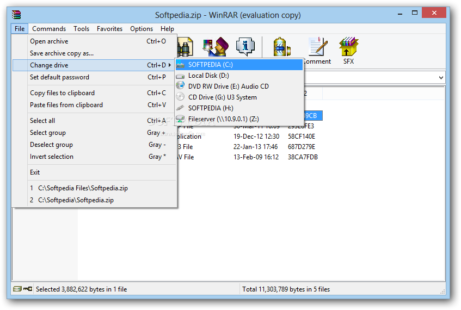Expand the Change drive submenu arrow
This screenshot has width=461, height=310.
(x=170, y=65)
